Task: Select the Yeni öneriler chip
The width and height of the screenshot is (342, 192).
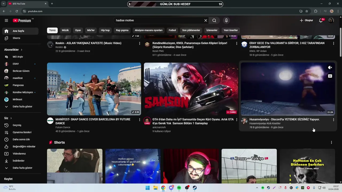Action: [x=231, y=30]
